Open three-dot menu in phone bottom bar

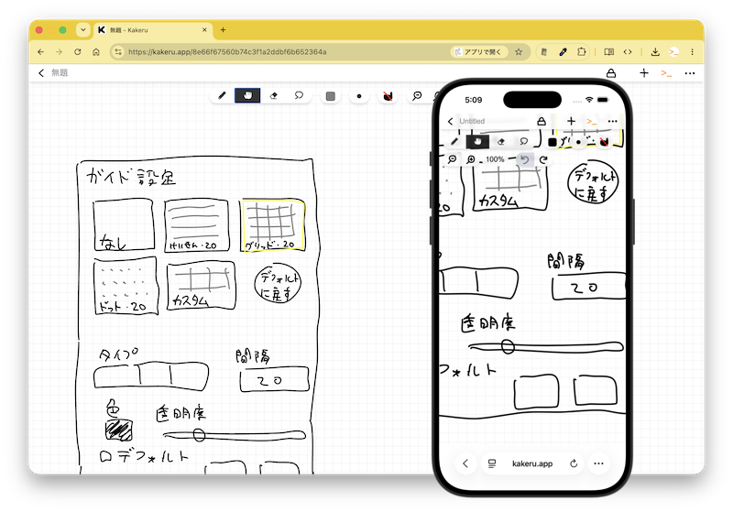click(x=599, y=463)
